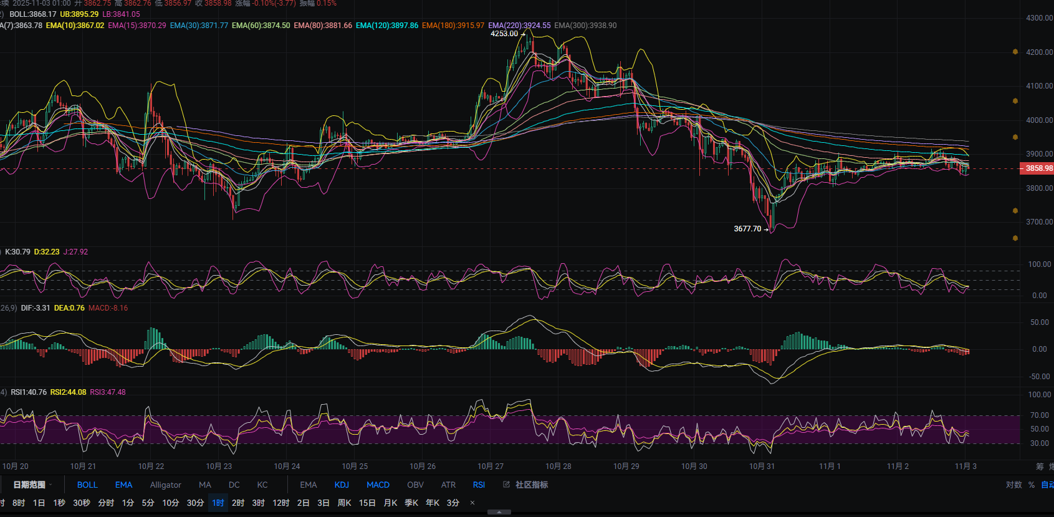Click the alert bell near 3700.00
Image resolution: width=1054 pixels, height=517 pixels.
pyautogui.click(x=1015, y=238)
